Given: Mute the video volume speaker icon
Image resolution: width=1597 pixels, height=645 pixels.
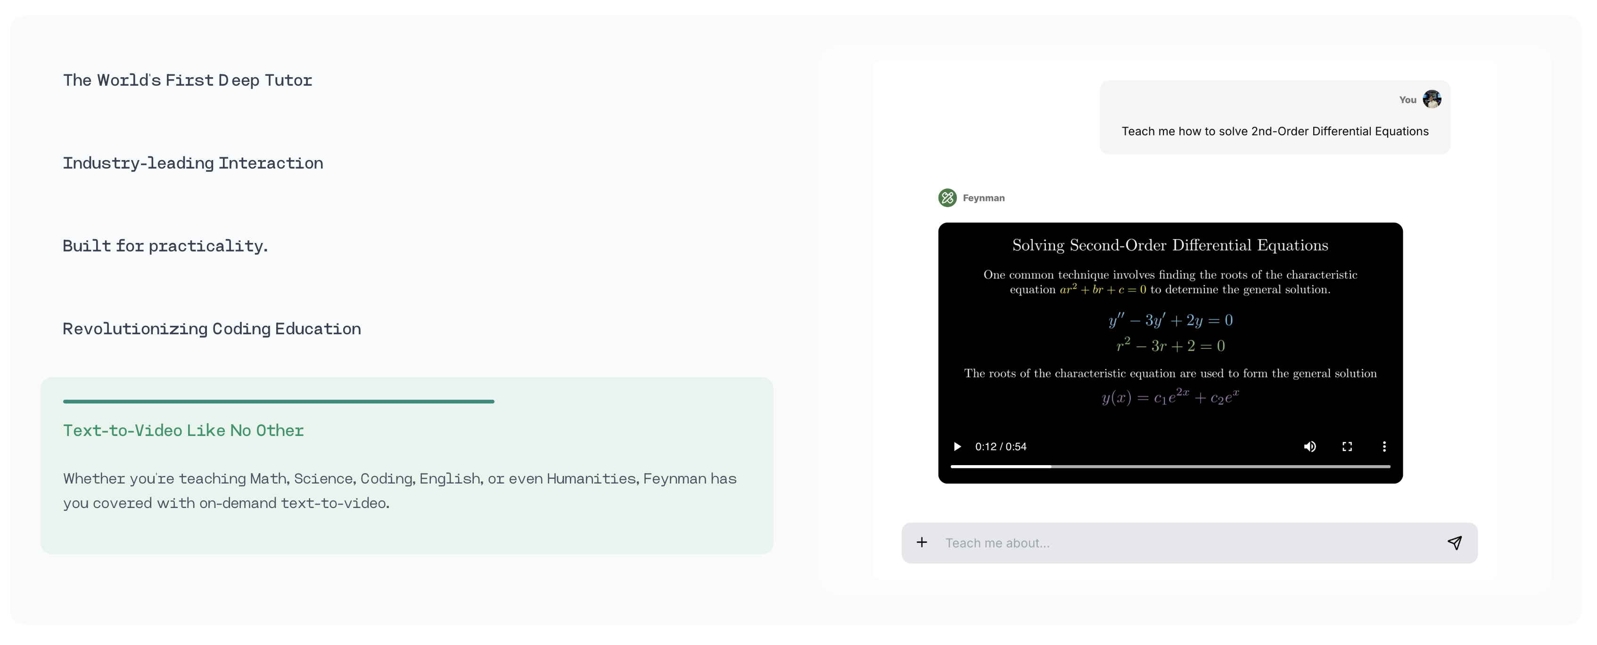Looking at the screenshot, I should pyautogui.click(x=1309, y=446).
